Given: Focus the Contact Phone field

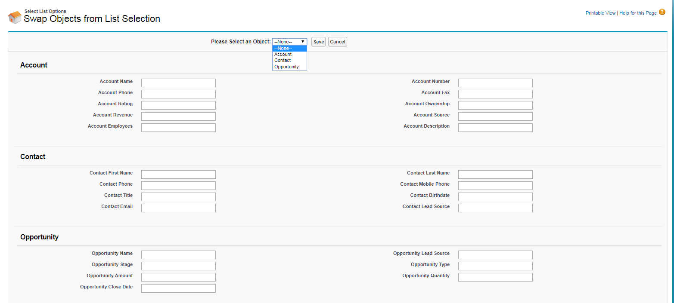Looking at the screenshot, I should pos(178,186).
